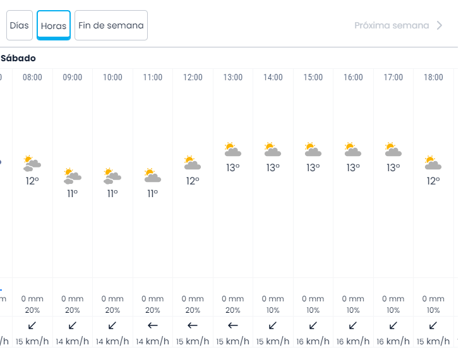Viewport: 461px width, 357px height.
Task: Click the 18:00 wind direction arrow
Action: point(433,325)
